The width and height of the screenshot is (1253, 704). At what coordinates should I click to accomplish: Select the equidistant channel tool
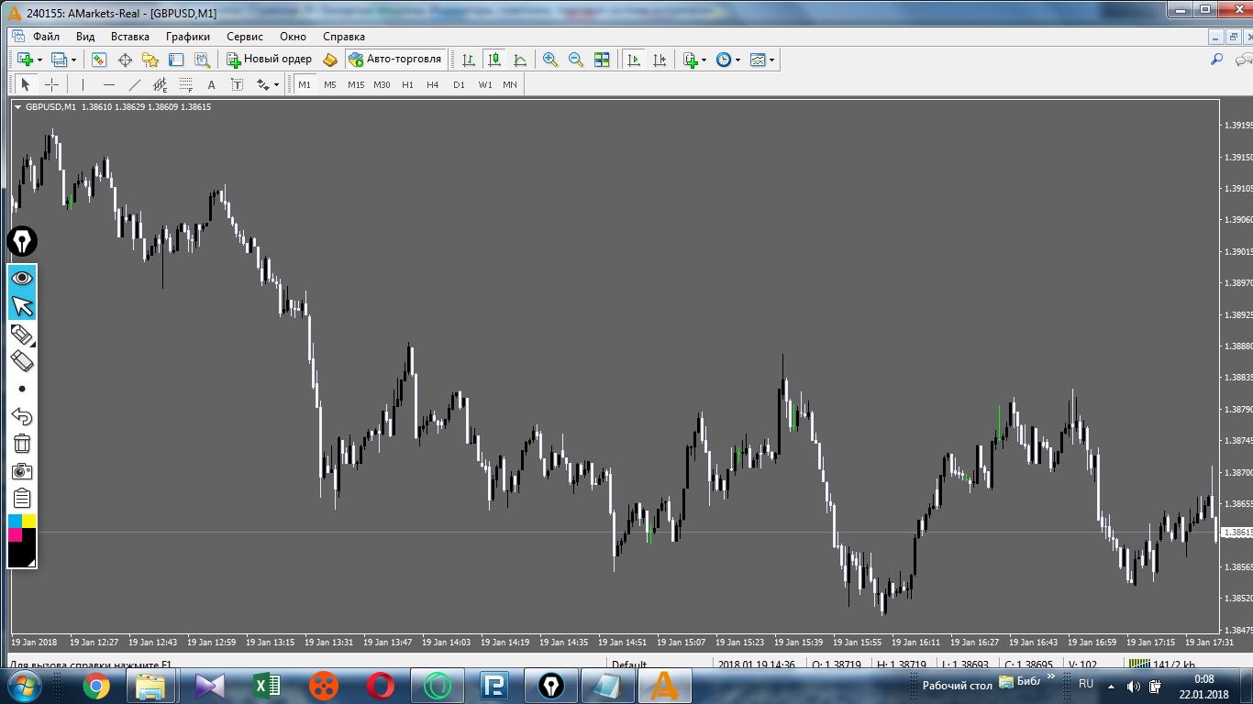pyautogui.click(x=160, y=84)
